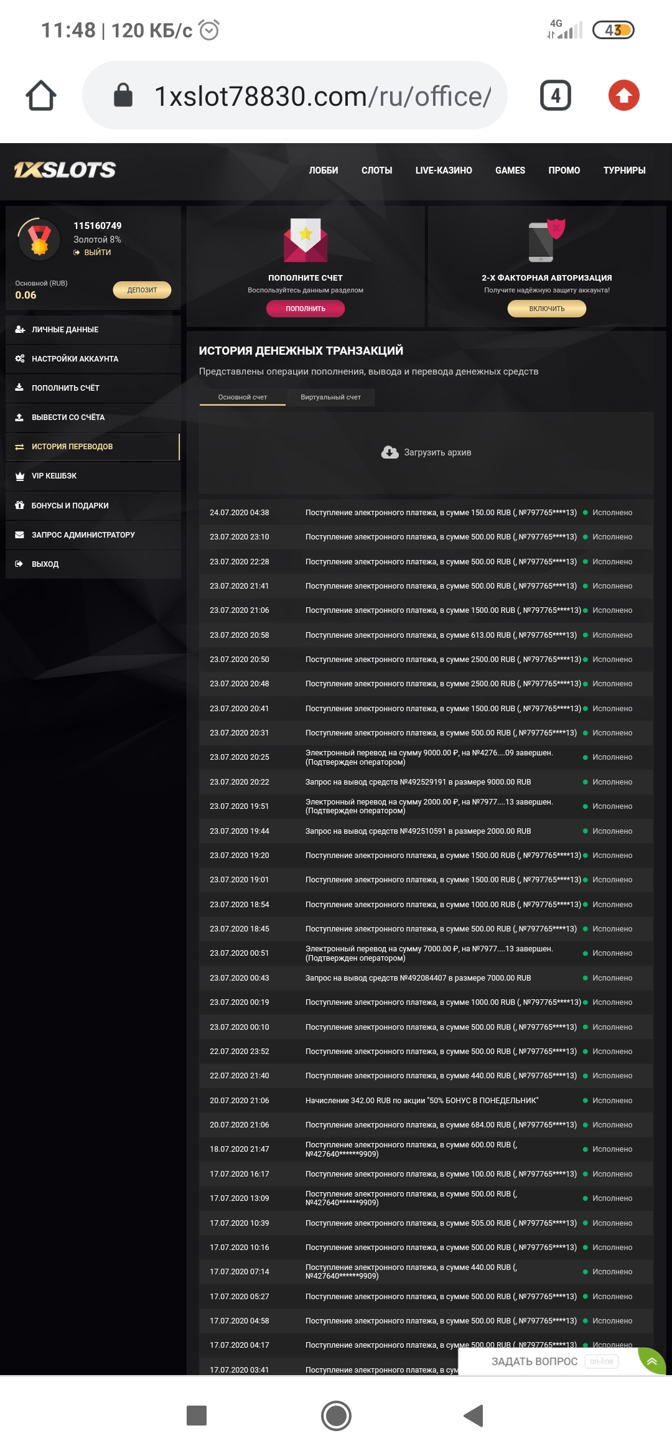Select the Основной счет tab
Viewport: 672px width, 1456px height.
point(243,397)
